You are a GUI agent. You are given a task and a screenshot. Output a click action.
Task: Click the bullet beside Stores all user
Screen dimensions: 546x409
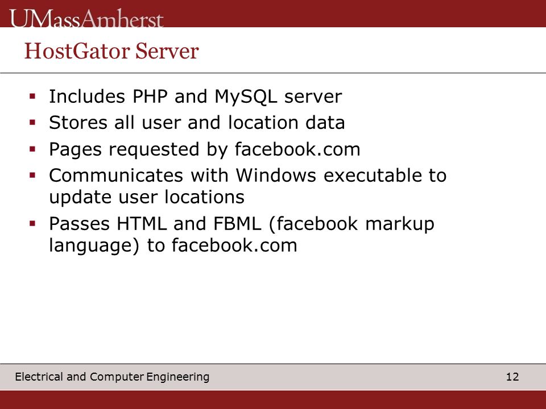(33, 123)
